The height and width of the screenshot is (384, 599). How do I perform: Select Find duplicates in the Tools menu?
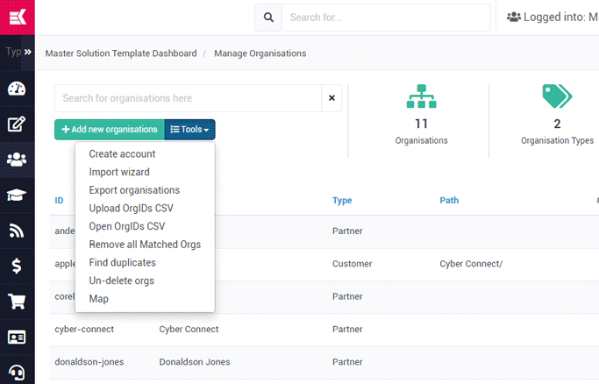(x=123, y=263)
